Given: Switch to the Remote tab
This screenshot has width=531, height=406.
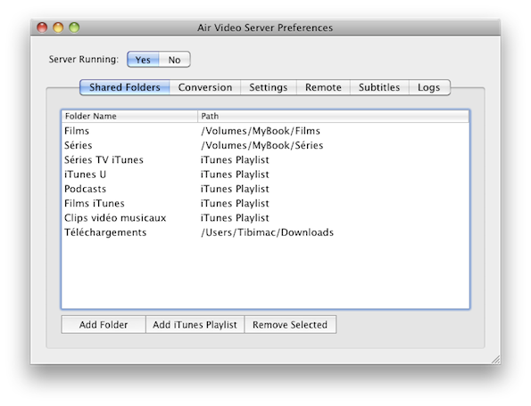Looking at the screenshot, I should (323, 87).
